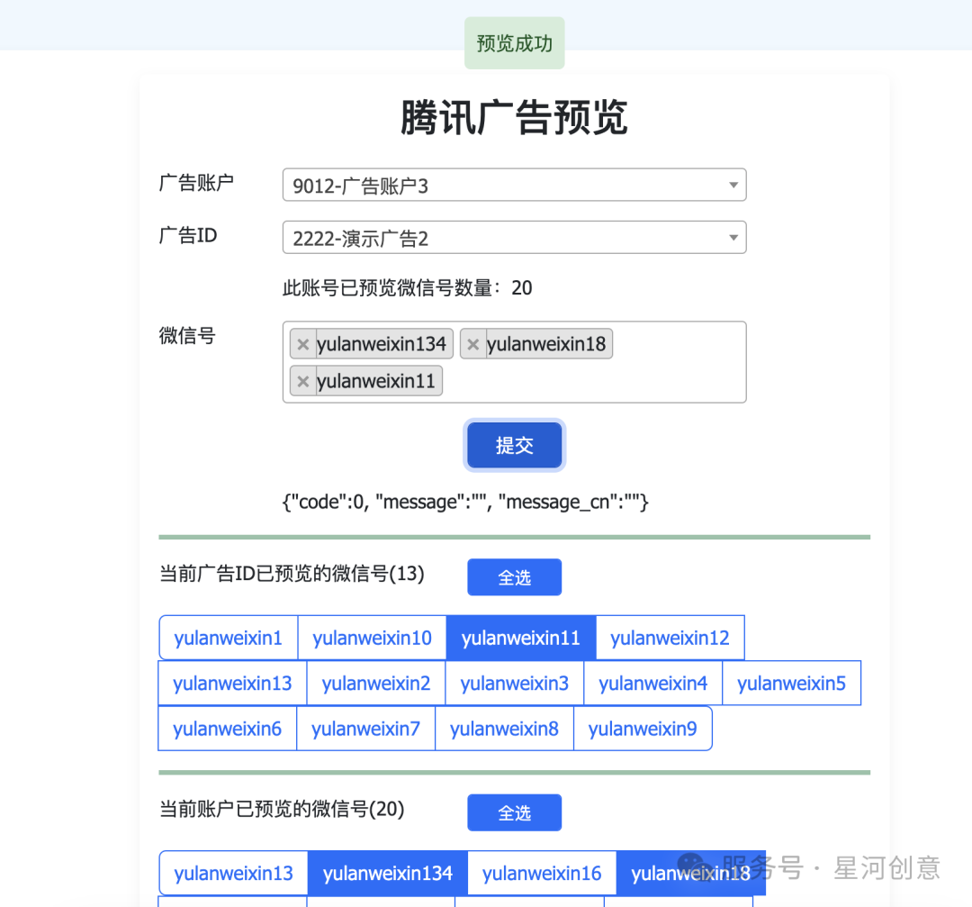This screenshot has width=972, height=907.
Task: Click 当前广告ID已预览的微信号(13) heading
Action: pos(292,573)
